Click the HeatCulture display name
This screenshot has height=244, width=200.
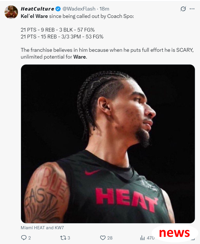point(37,9)
